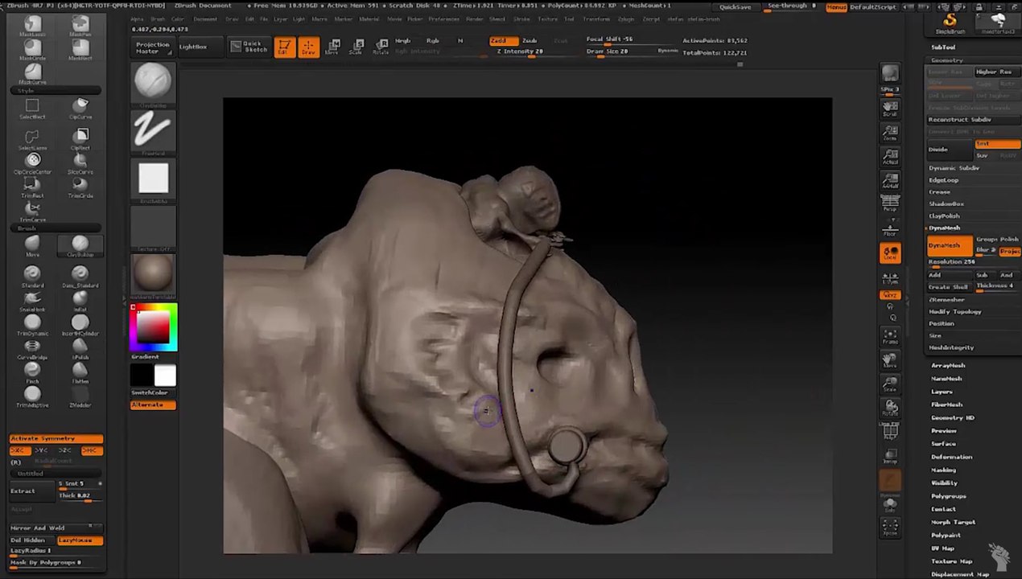Select the TrimRect brush
The height and width of the screenshot is (579, 1022).
(x=32, y=187)
